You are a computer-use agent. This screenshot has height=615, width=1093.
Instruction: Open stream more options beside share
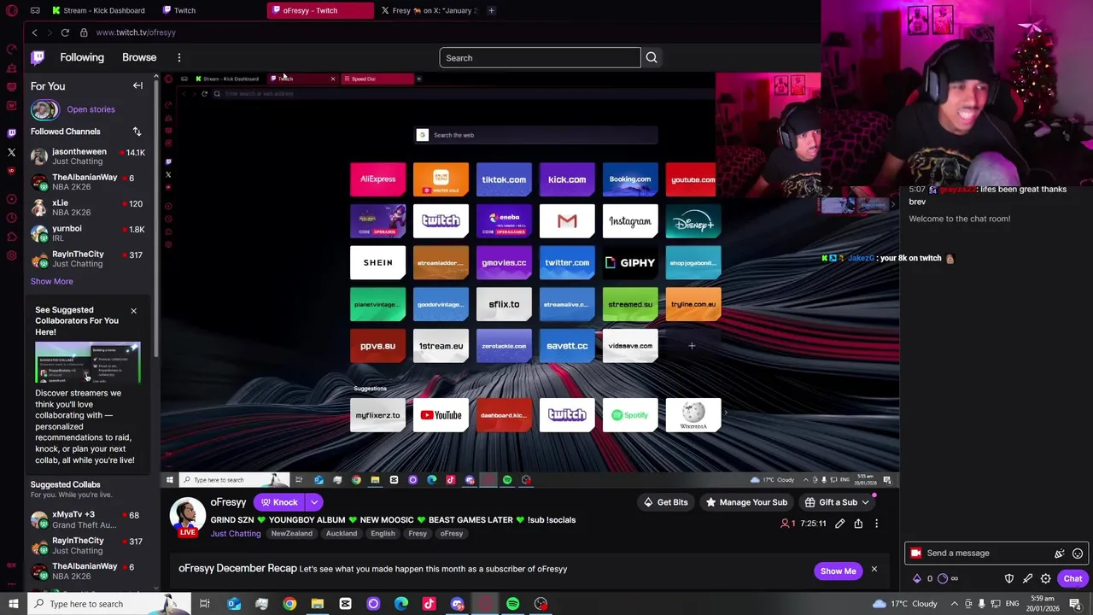[x=876, y=524]
